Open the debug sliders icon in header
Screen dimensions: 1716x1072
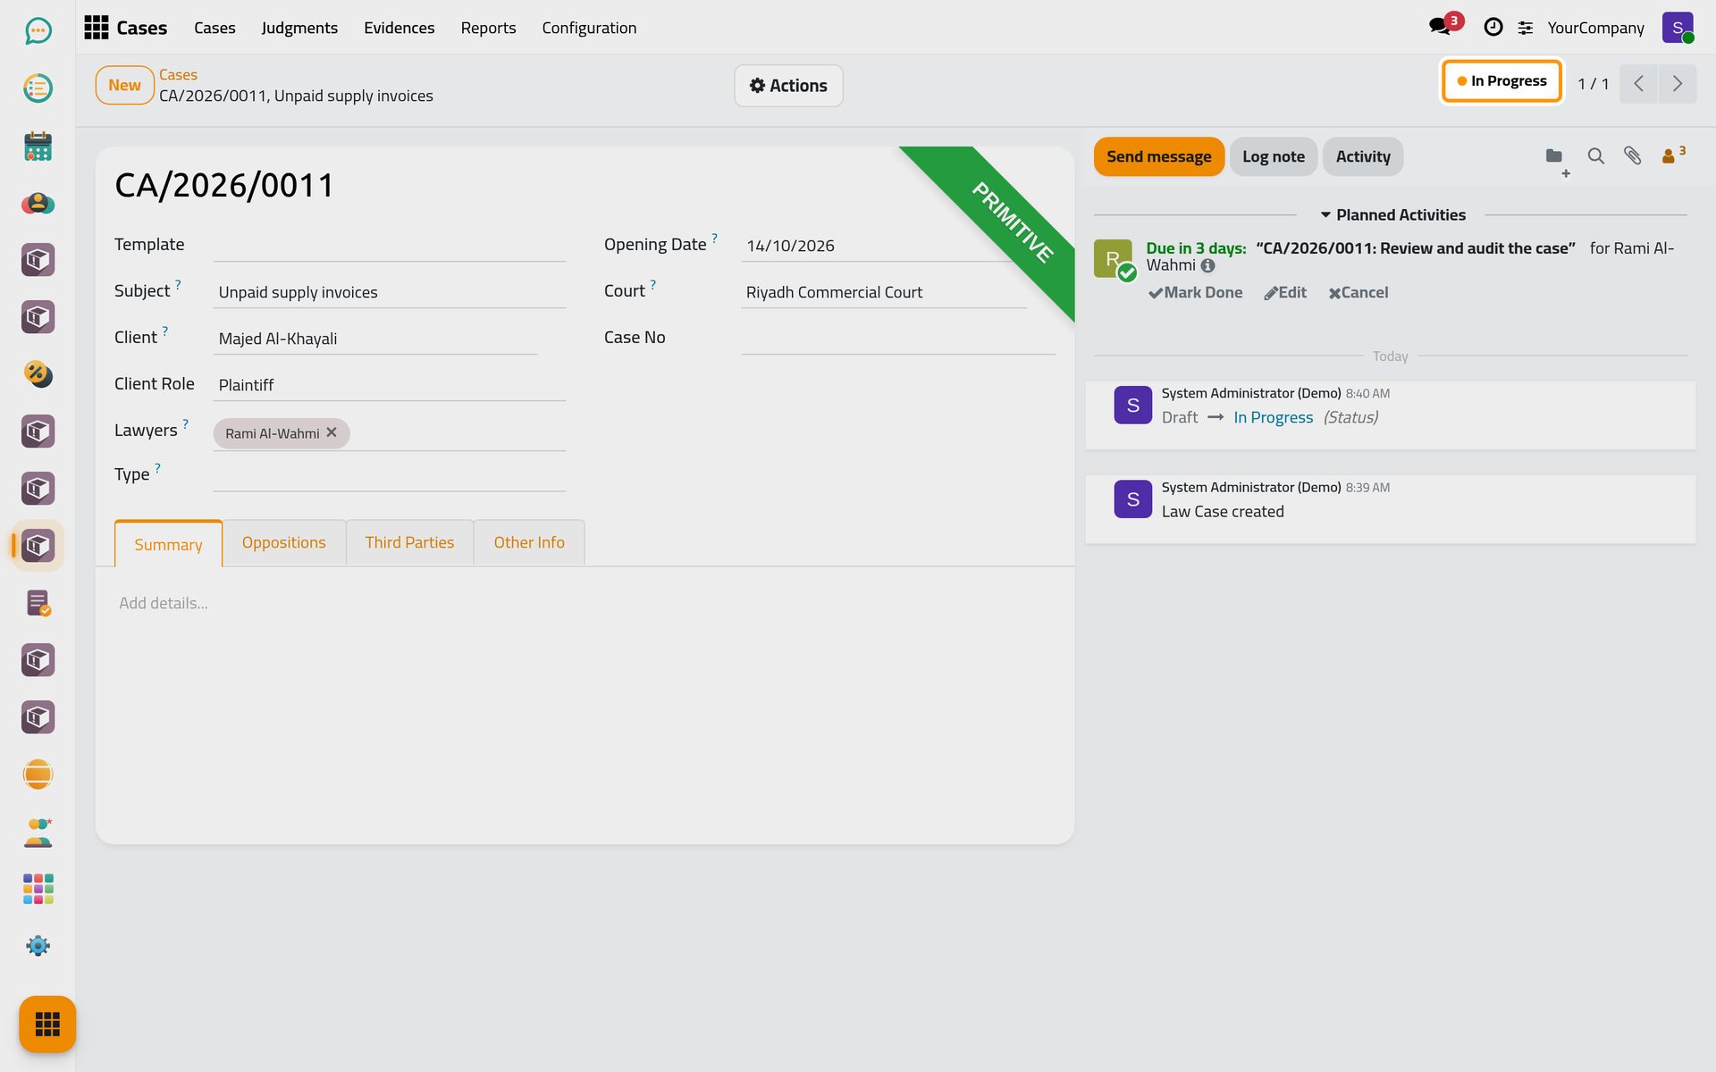tap(1526, 28)
